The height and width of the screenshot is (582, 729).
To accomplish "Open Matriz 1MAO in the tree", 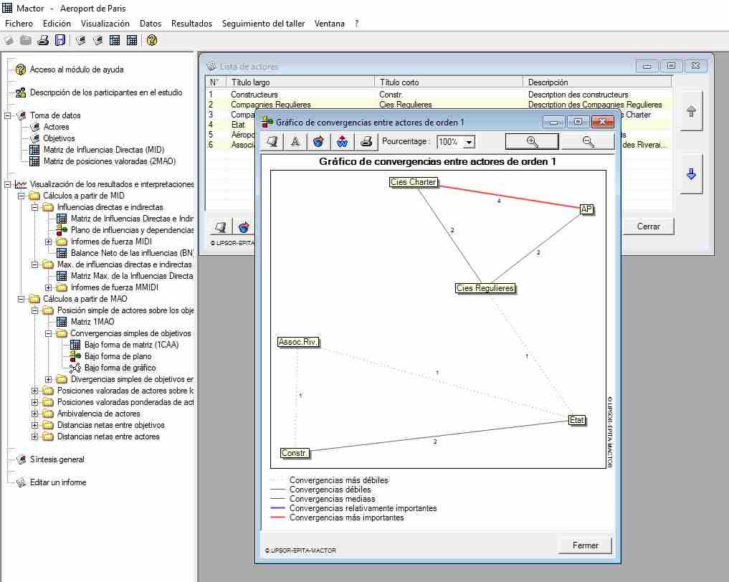I will click(92, 322).
